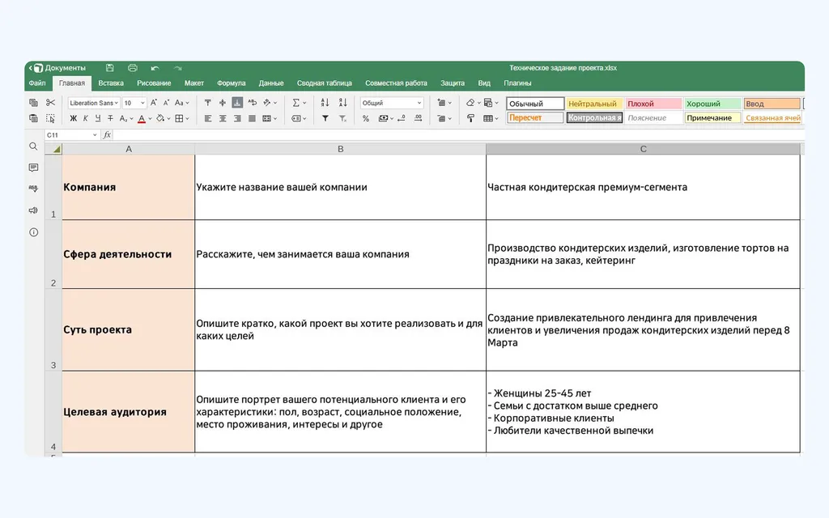Apply a filter with the funnel icon
829x518 pixels.
[325, 118]
